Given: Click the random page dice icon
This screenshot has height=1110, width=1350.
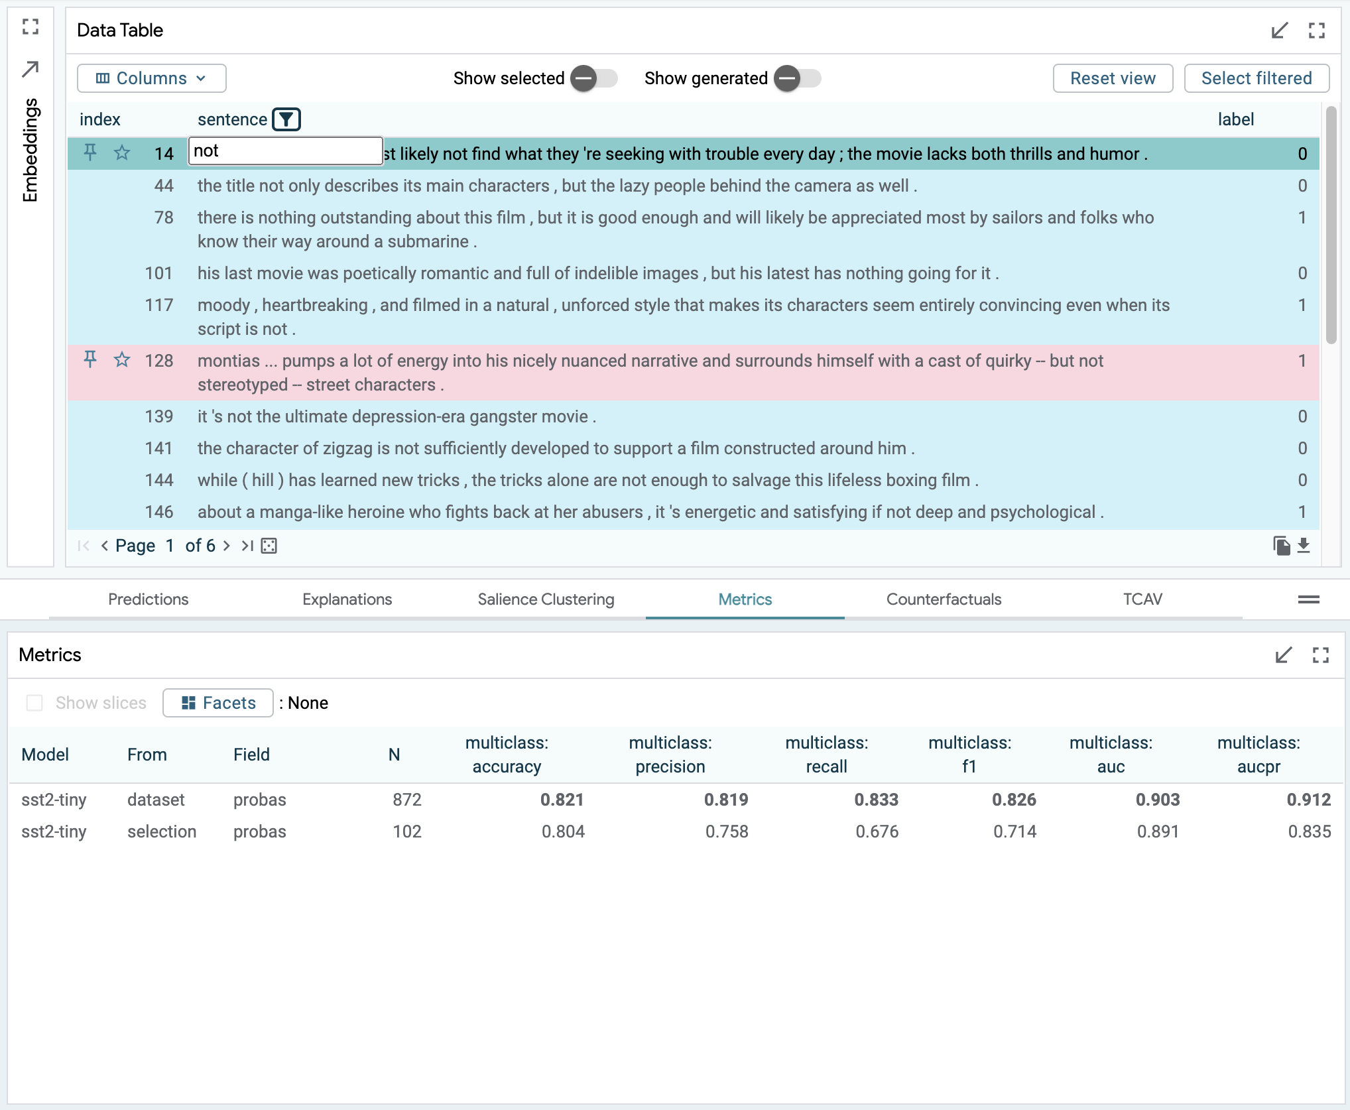Looking at the screenshot, I should 269,546.
